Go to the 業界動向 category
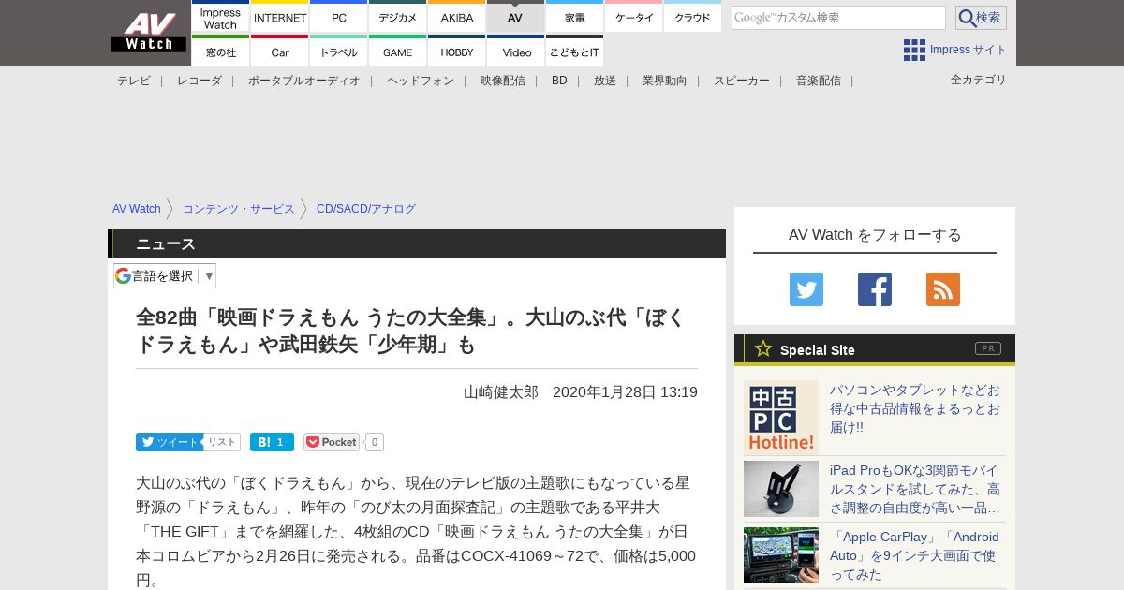Image resolution: width=1124 pixels, height=590 pixels. pyautogui.click(x=665, y=81)
